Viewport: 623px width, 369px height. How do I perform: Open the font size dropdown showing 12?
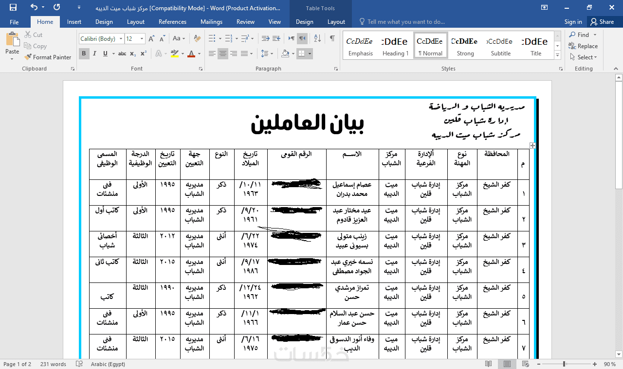click(x=142, y=38)
